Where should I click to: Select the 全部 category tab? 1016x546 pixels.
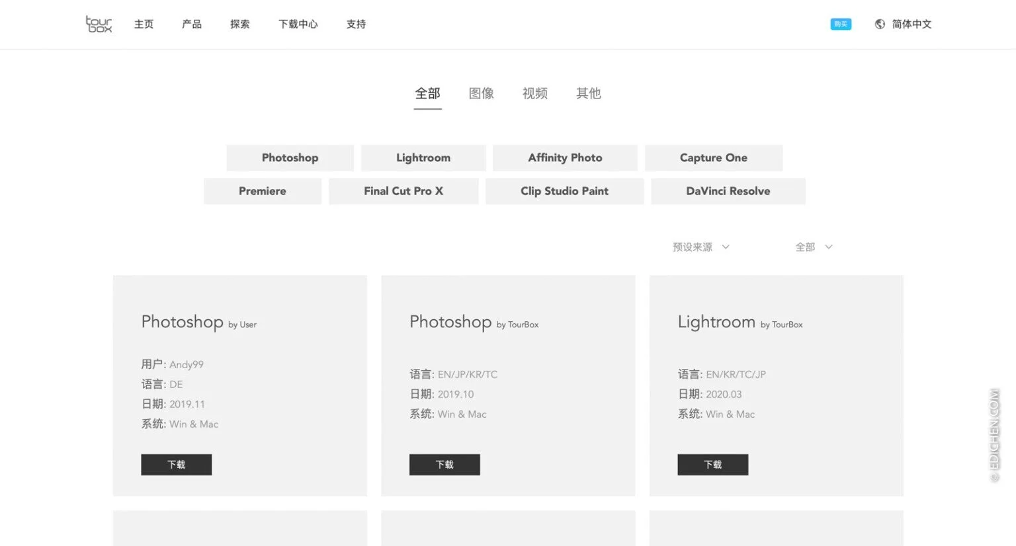tap(427, 94)
